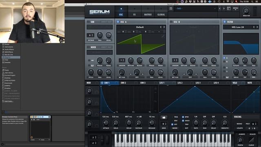The image size is (261, 147).
Task: Click the SUB OCTAVE stepper
Action: tap(91, 35)
